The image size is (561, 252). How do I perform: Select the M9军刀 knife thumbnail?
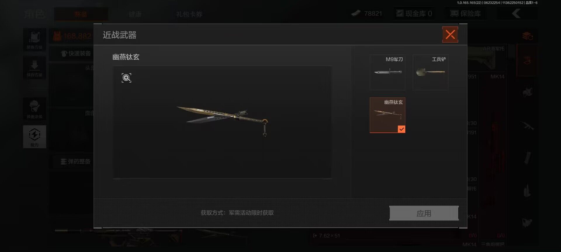point(387,72)
